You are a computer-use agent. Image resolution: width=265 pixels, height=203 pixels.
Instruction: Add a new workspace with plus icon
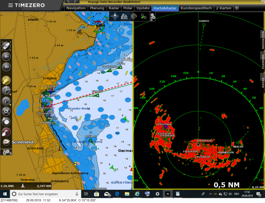(x=237, y=8)
